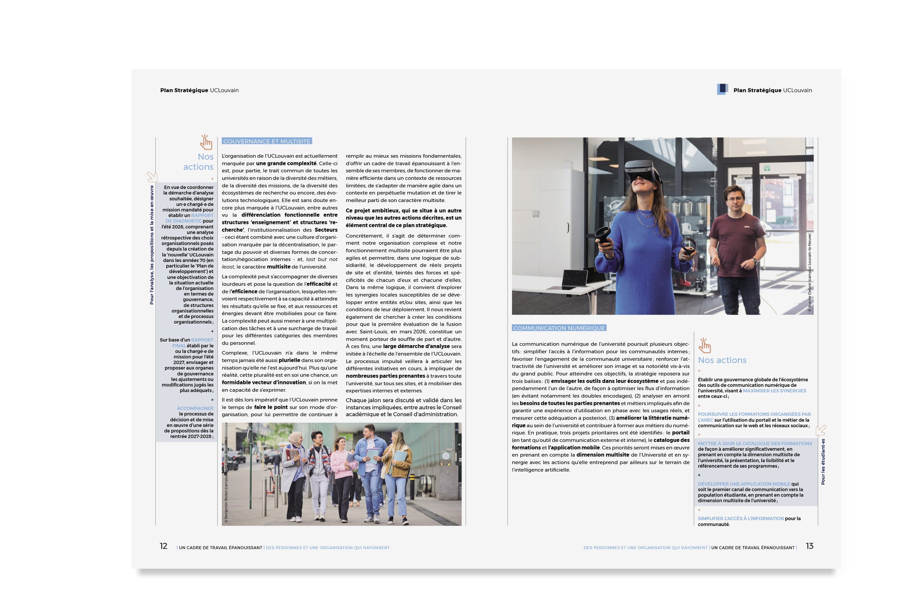Screen dimensions: 918x611
Task: Click the hand pointer icon above left 'Nos actions'
Action: click(206, 142)
